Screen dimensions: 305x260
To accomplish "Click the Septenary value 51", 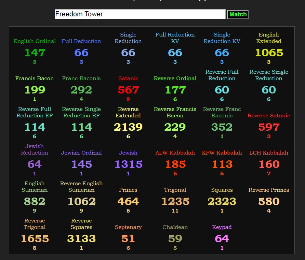I will [x=128, y=239].
